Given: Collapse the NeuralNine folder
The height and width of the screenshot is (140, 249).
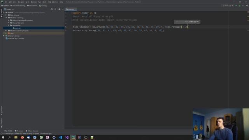Looking at the screenshot, I should click(9, 25).
